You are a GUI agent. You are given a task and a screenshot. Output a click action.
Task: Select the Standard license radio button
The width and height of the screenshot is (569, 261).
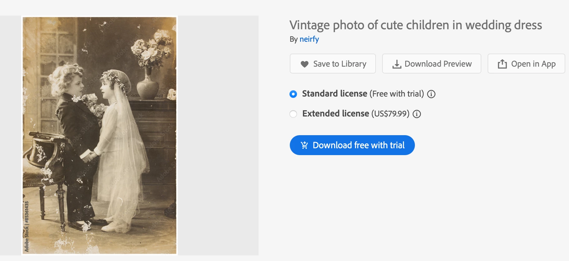(x=293, y=94)
